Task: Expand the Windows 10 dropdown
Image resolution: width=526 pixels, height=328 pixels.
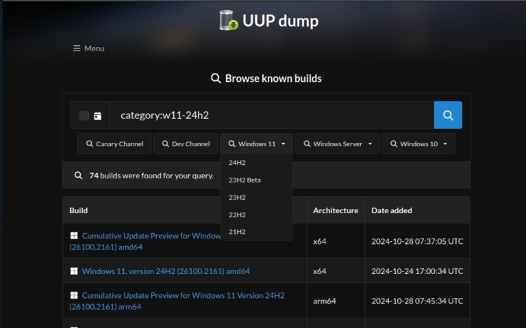Action: tap(418, 144)
